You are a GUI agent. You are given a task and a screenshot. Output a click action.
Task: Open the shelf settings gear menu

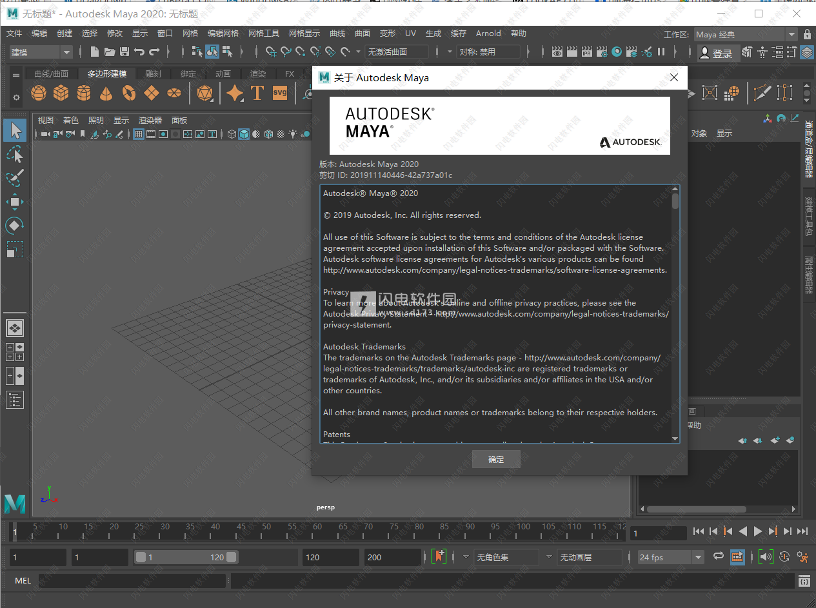pyautogui.click(x=16, y=97)
